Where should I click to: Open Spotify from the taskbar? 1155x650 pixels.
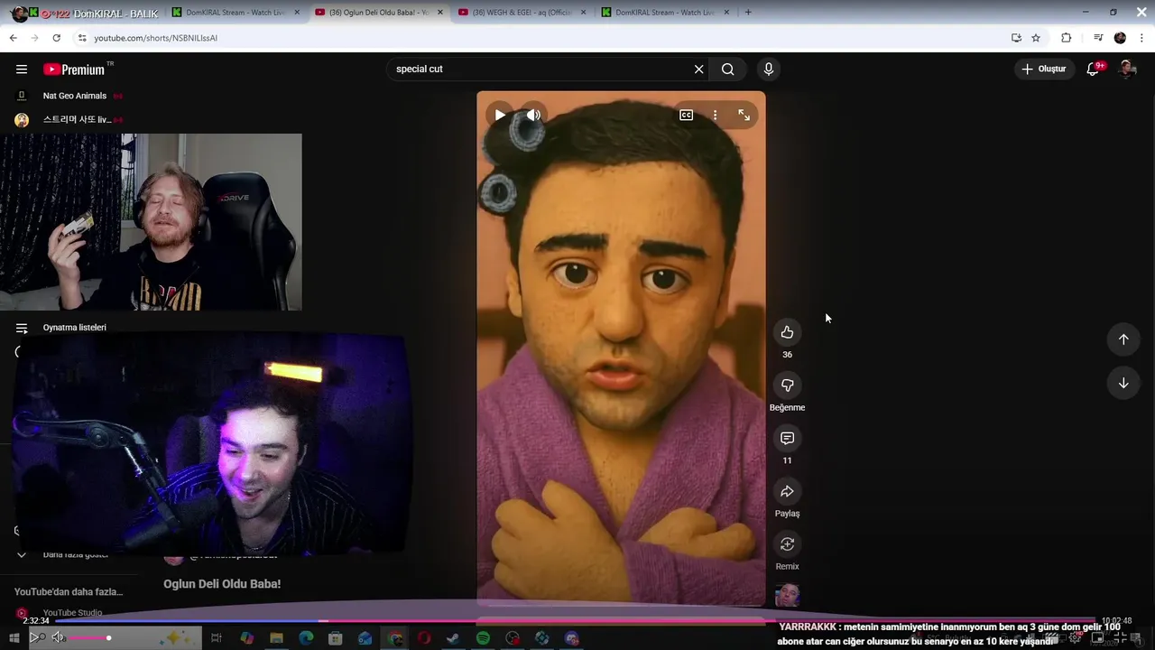[x=483, y=638]
